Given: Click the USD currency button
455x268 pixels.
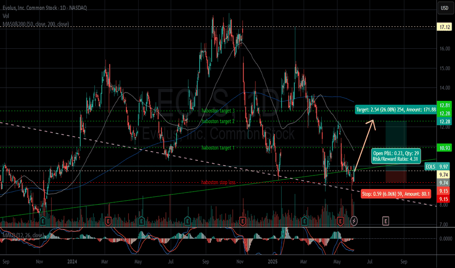Looking at the screenshot, I should click(445, 8).
